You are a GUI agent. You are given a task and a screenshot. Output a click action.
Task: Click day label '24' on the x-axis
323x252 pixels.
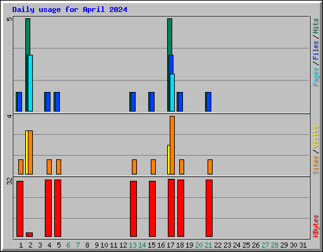click(x=237, y=245)
